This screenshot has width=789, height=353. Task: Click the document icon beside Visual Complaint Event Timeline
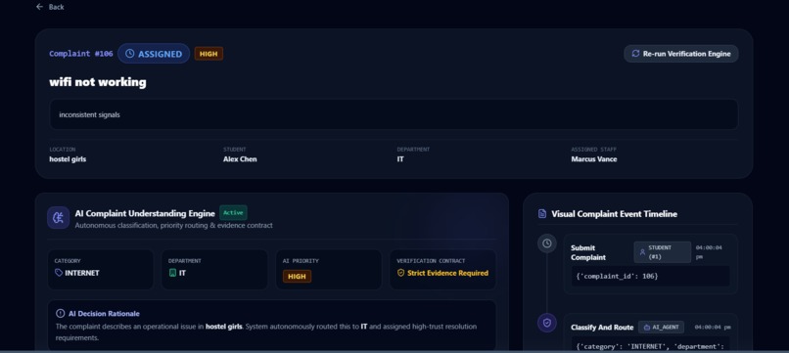point(542,214)
